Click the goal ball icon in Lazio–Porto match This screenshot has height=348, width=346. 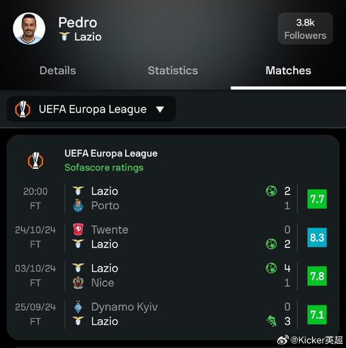(271, 191)
